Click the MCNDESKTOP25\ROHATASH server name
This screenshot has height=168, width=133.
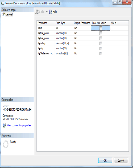pos(17,110)
